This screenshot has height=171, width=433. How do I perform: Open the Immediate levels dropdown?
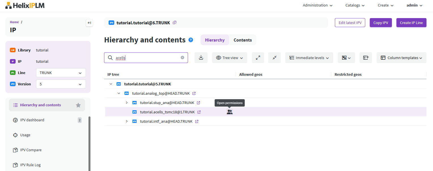click(x=309, y=58)
